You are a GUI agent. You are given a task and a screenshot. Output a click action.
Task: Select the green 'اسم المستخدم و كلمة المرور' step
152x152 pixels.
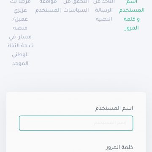132,15
